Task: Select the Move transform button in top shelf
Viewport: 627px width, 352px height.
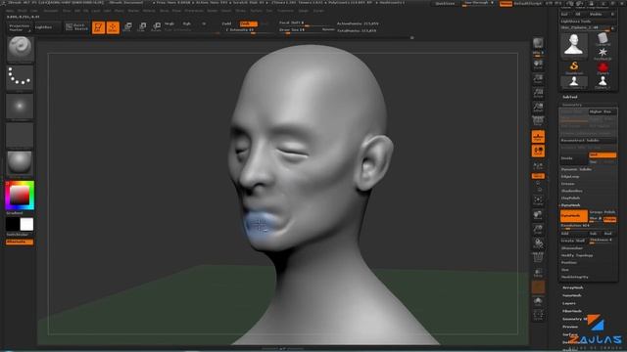Action: (127, 27)
